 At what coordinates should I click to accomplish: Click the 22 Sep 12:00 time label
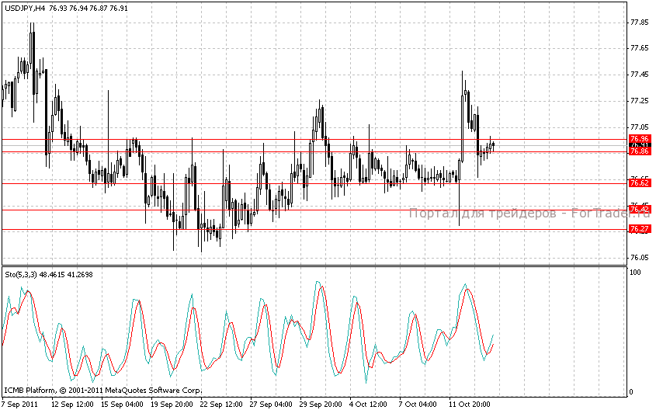(x=221, y=405)
